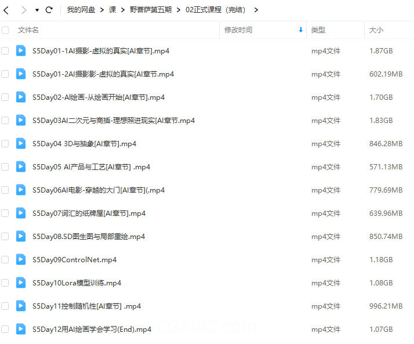The width and height of the screenshot is (414, 344).
Task: Select checkbox for S5Day12用AI绘画学会学习(End).mp4
Action: click(x=5, y=329)
